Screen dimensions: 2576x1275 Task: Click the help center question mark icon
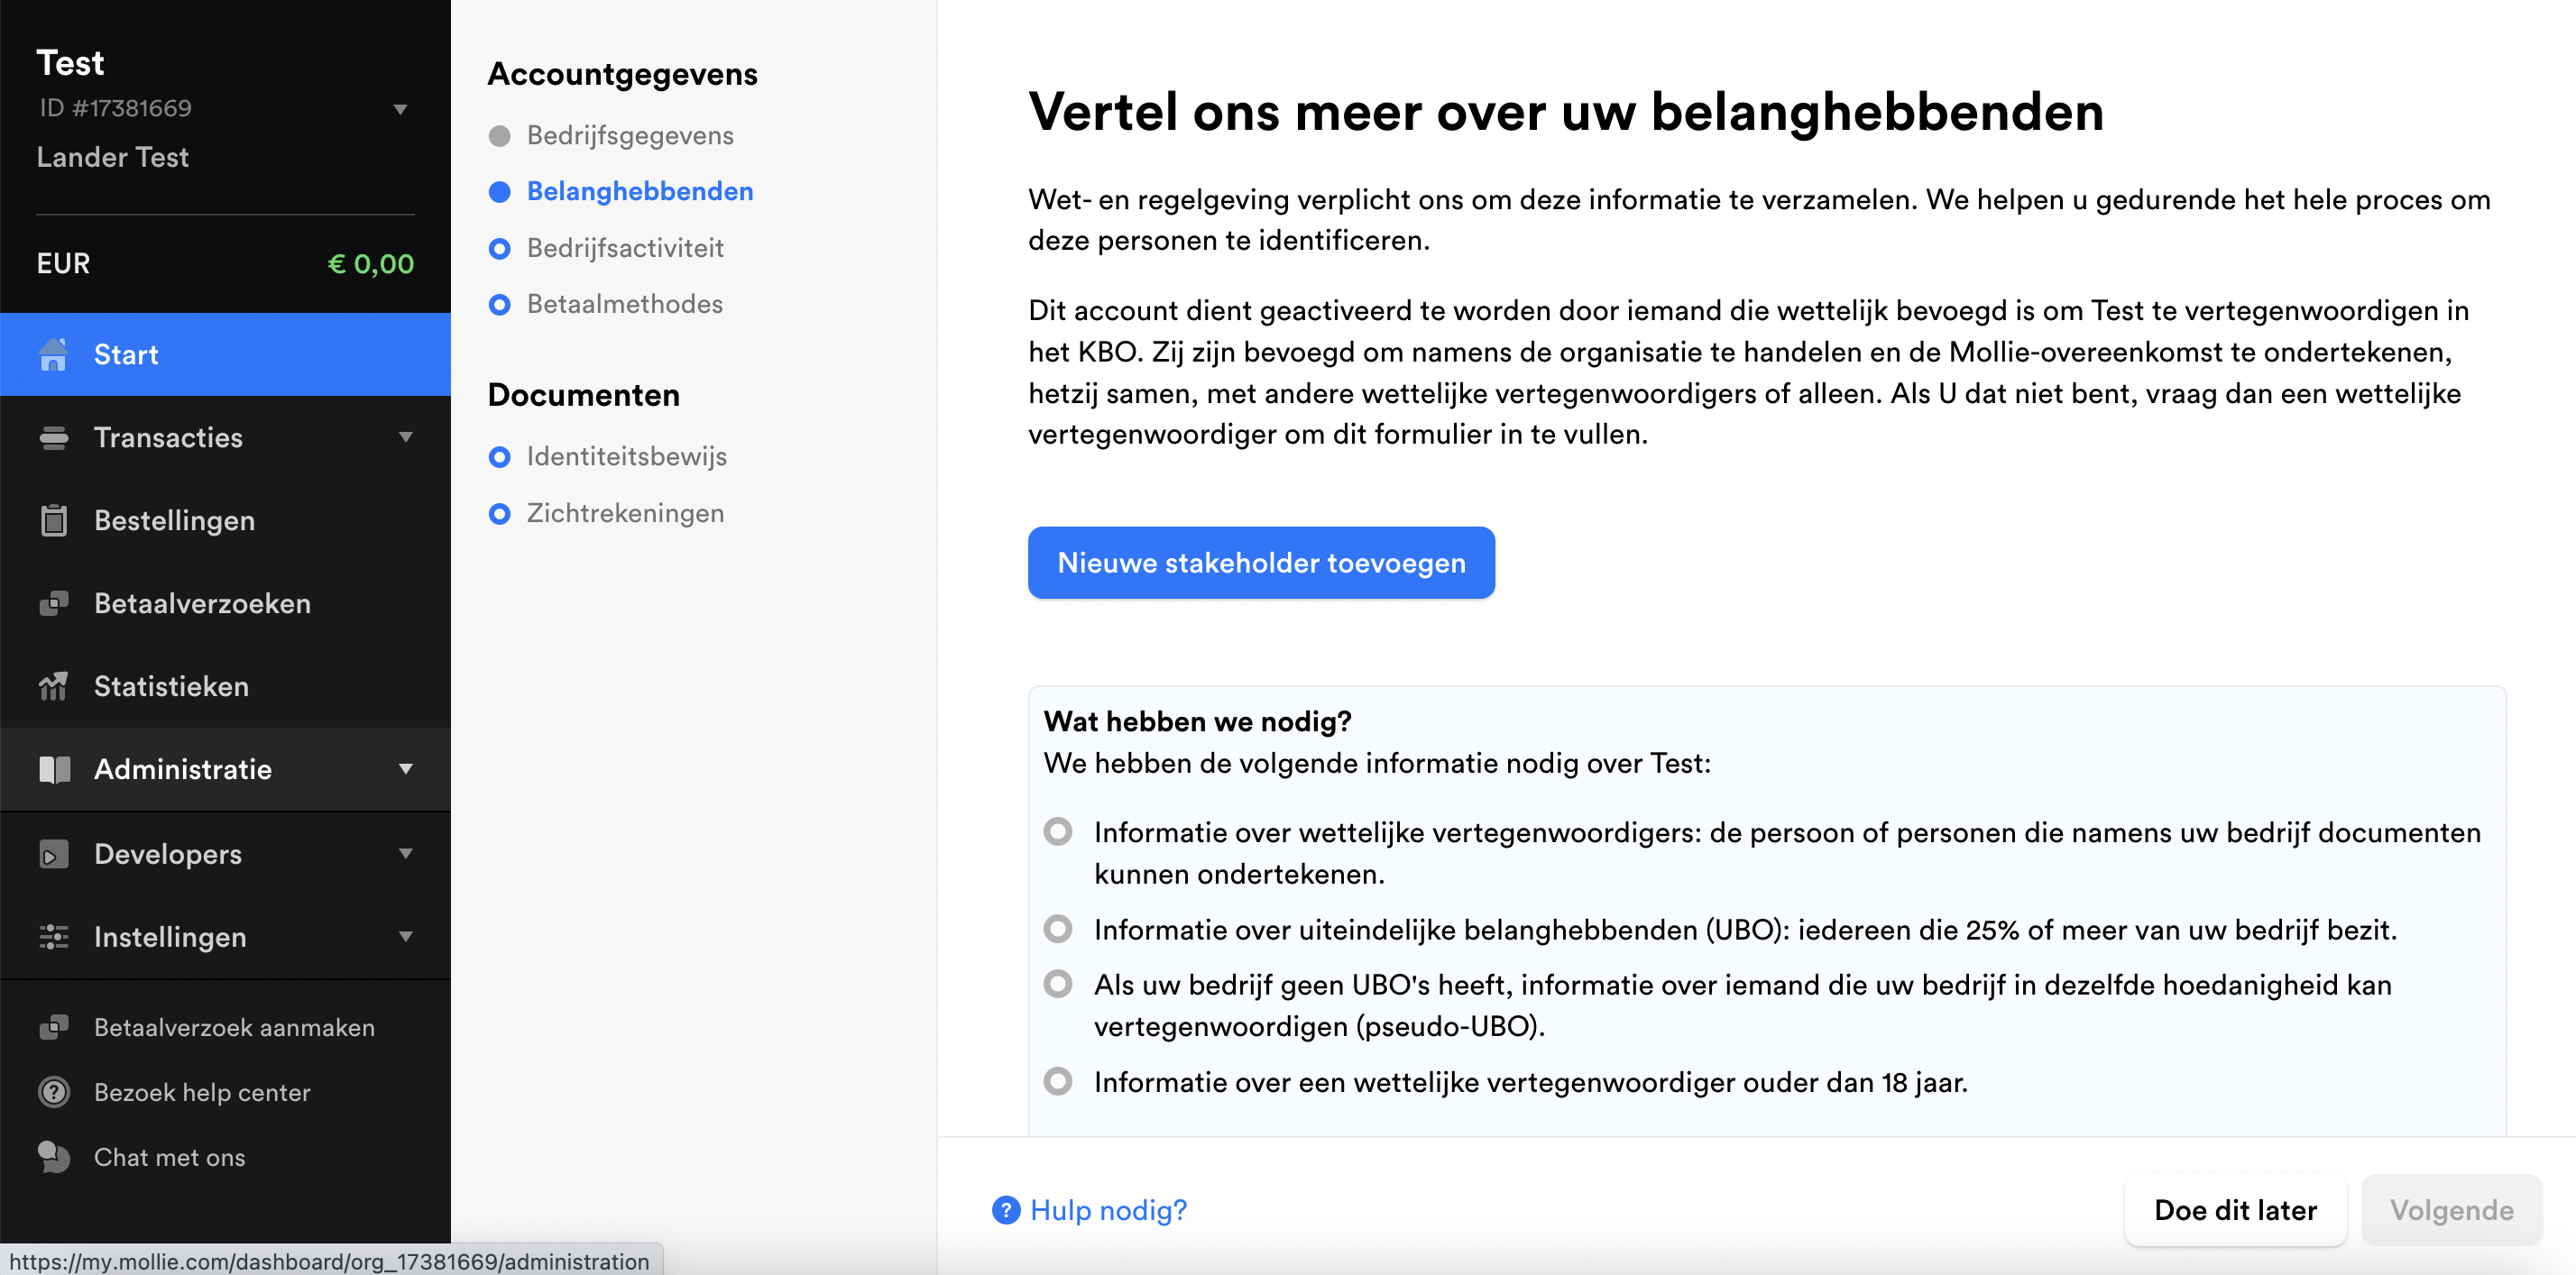54,1092
